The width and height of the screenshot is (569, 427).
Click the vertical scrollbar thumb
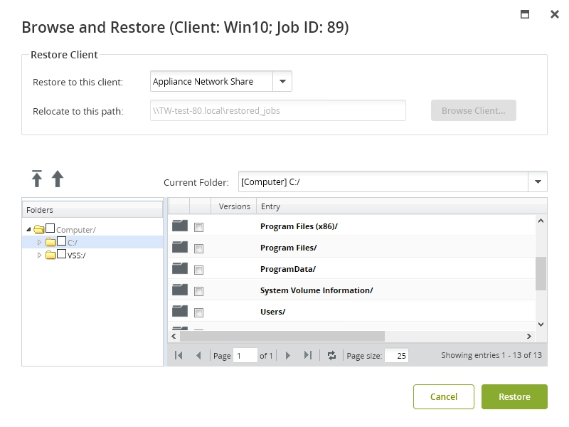point(541,274)
